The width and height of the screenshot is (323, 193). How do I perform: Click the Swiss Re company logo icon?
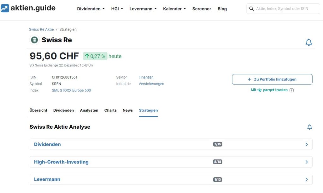(34, 40)
